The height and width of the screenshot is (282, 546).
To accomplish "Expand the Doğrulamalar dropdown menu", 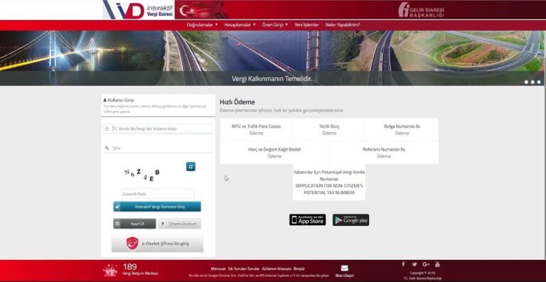I will coord(203,25).
